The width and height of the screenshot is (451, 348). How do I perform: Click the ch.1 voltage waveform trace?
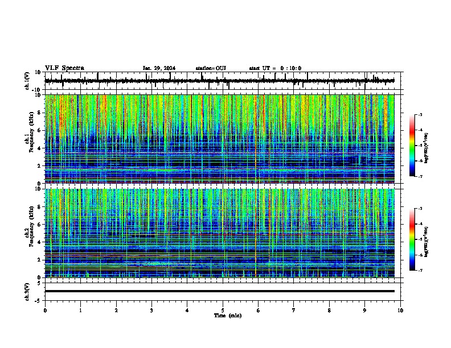pos(219,81)
